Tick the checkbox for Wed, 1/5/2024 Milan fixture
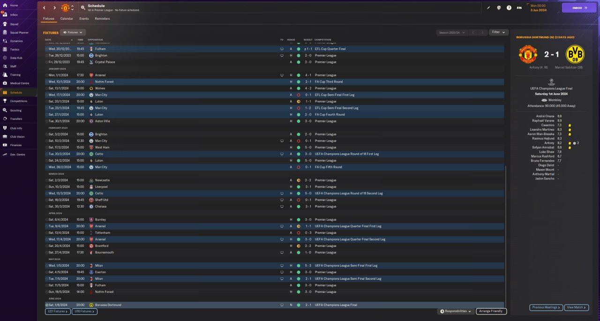 click(47, 265)
